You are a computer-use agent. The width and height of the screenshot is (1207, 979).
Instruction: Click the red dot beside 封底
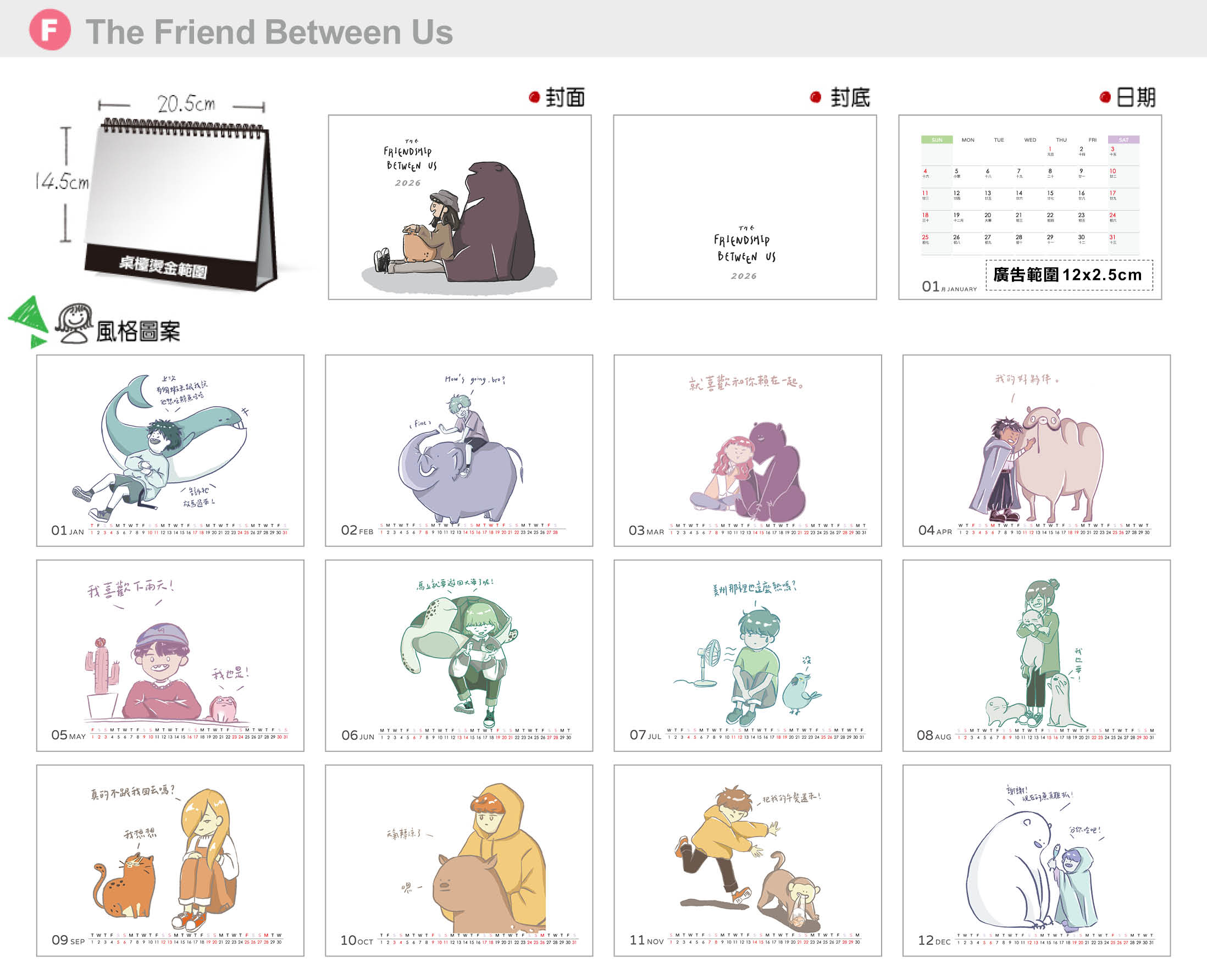(815, 97)
